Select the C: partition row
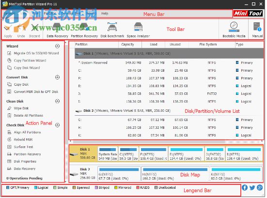The height and width of the screenshot is (198, 267). (x=169, y=71)
